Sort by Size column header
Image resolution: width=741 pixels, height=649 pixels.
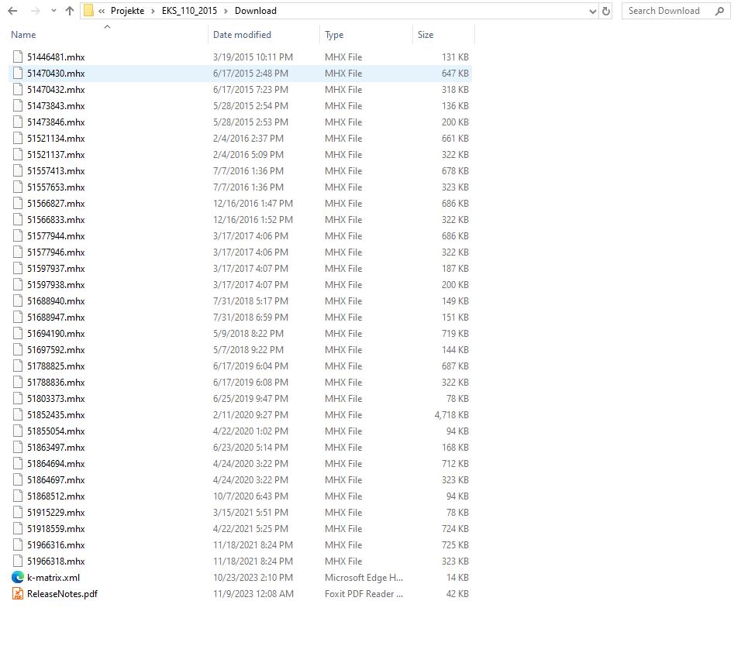[x=426, y=35]
